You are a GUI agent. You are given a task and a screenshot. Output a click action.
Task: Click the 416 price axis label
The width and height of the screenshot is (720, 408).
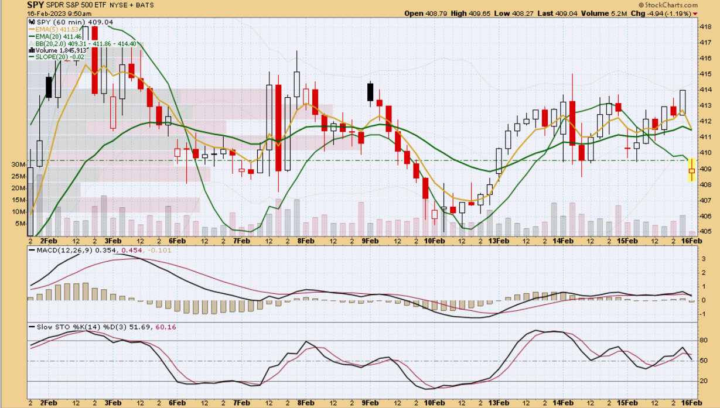[x=705, y=59]
